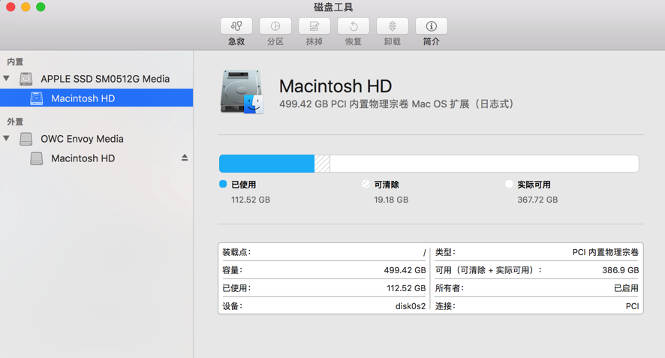Select APPLE SSD SM0512G Media disk
This screenshot has width=665, height=358.
(104, 79)
